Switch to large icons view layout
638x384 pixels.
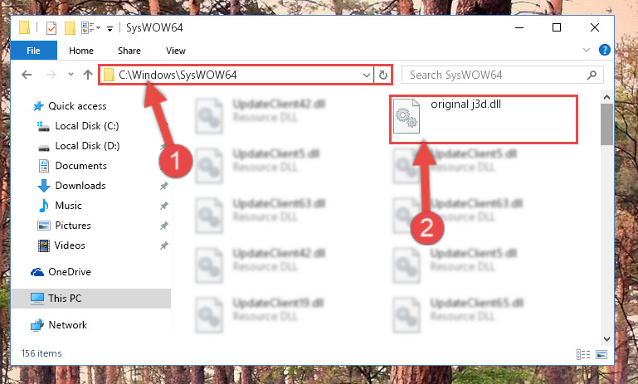coord(601,354)
